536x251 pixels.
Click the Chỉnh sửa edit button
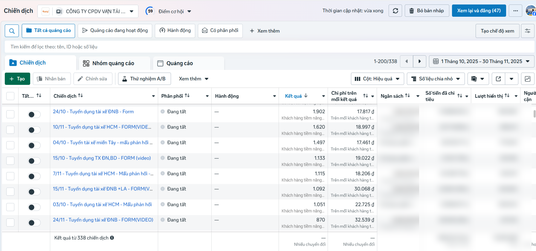(93, 79)
